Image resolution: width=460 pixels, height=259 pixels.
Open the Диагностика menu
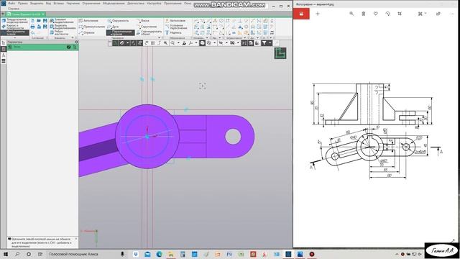coord(136,4)
